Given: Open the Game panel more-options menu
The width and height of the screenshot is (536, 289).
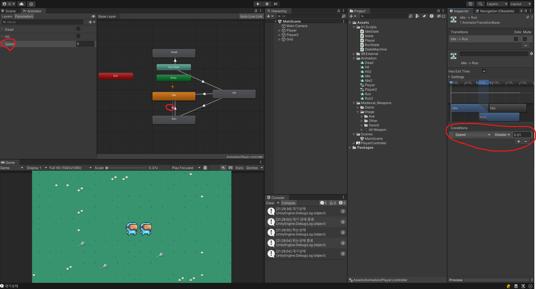Looking at the screenshot, I should [261, 162].
